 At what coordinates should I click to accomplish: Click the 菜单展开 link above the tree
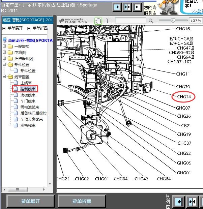point(15,28)
